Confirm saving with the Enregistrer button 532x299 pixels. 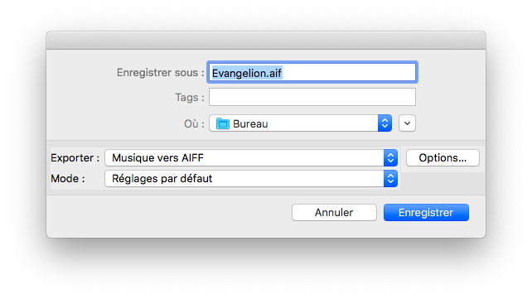(426, 213)
